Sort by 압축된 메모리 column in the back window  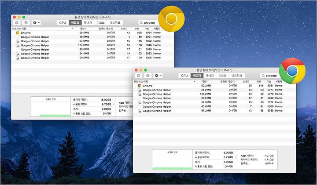(106, 29)
